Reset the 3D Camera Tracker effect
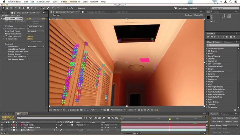This screenshot has height=135, width=240. (29, 19)
